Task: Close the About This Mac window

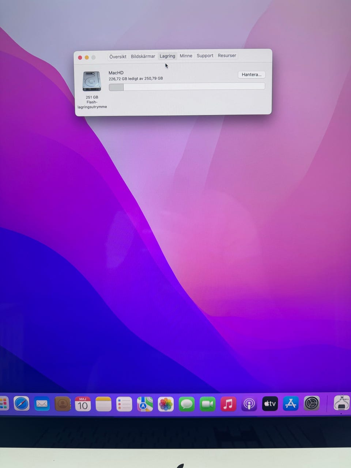Action: click(x=80, y=57)
